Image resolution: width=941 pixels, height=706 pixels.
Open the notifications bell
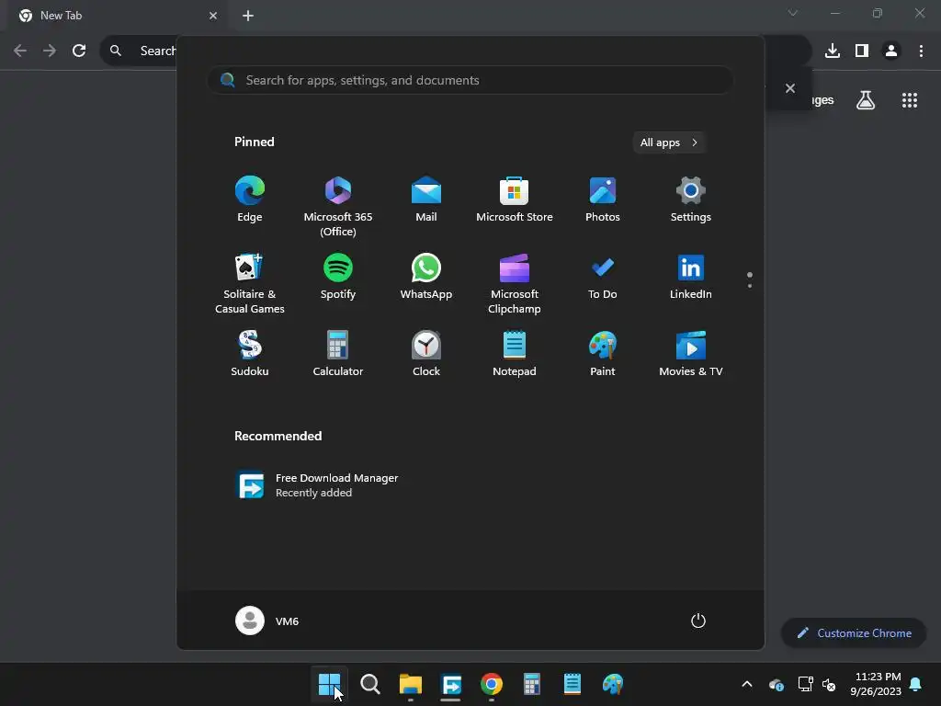click(916, 684)
